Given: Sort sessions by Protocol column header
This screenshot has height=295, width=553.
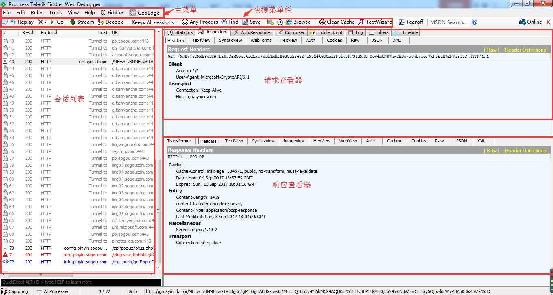Looking at the screenshot, I should click(x=49, y=32).
